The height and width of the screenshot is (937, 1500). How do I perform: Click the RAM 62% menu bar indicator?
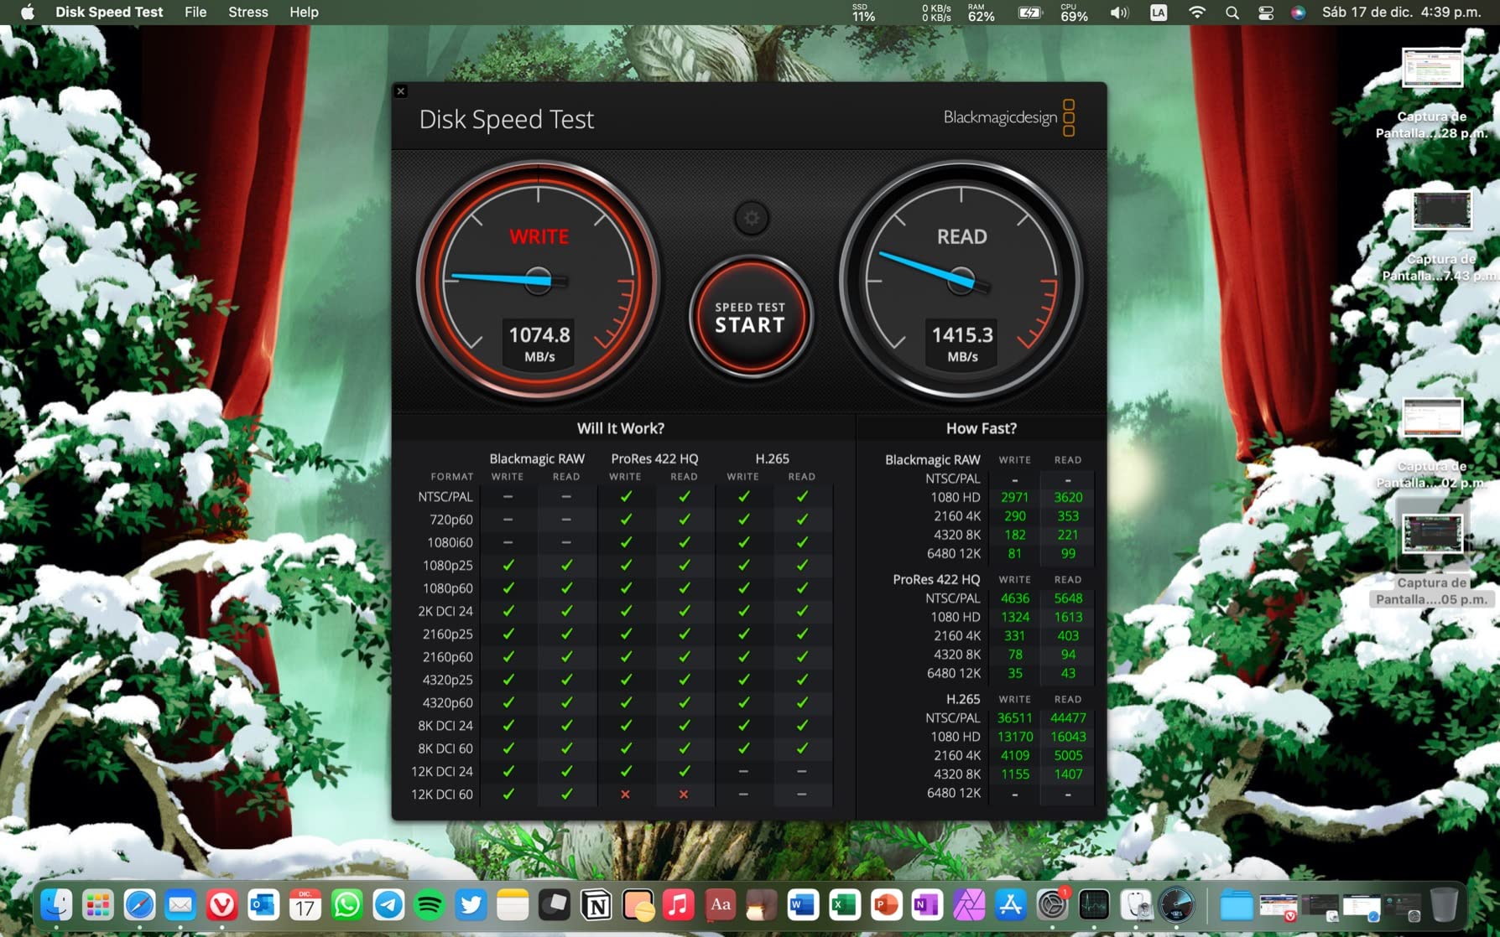tap(981, 12)
